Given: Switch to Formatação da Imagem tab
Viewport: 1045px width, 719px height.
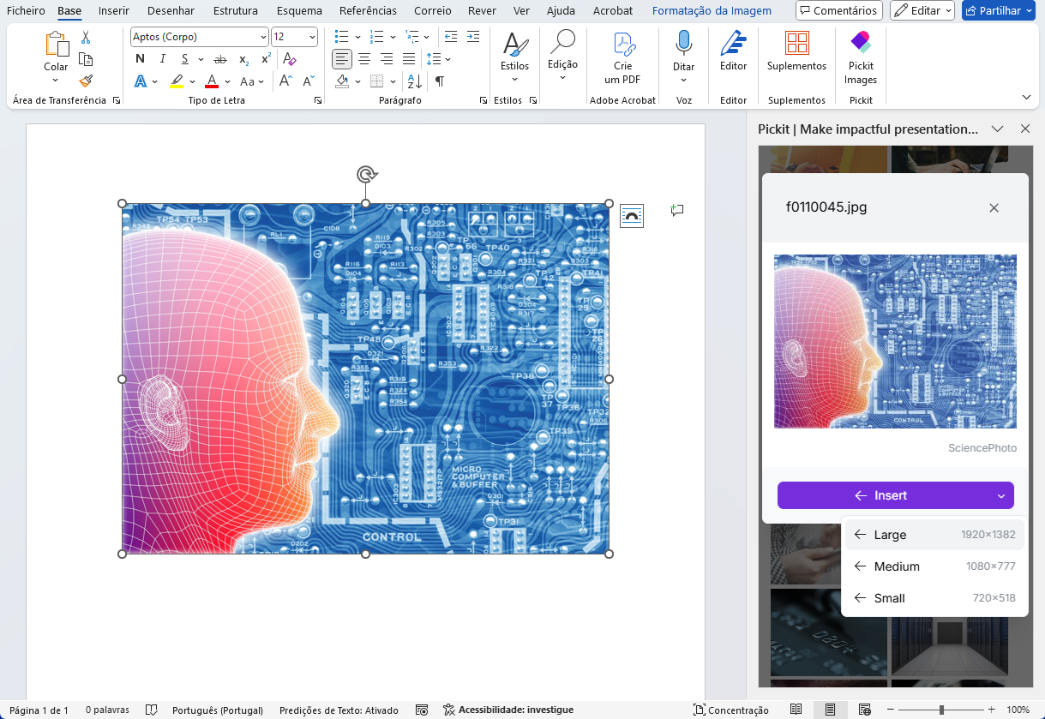Looking at the screenshot, I should pos(712,11).
